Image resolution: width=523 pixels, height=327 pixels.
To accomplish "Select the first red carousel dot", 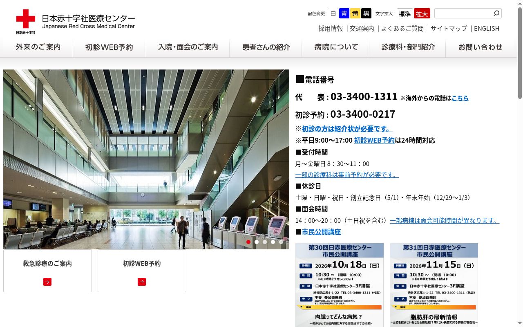I will (x=248, y=242).
